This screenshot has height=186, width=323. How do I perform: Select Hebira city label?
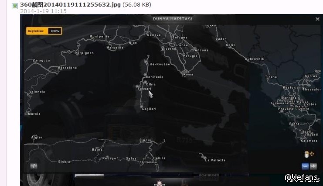click(159, 158)
